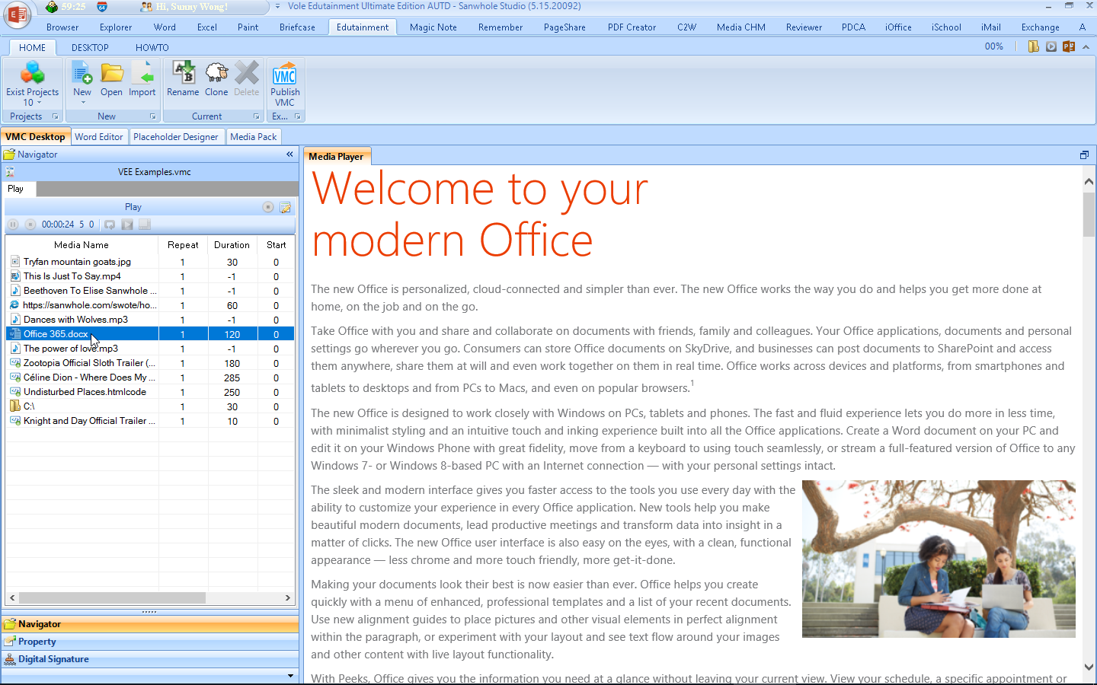Open the Word Editor tab
1097x685 pixels.
coord(99,137)
